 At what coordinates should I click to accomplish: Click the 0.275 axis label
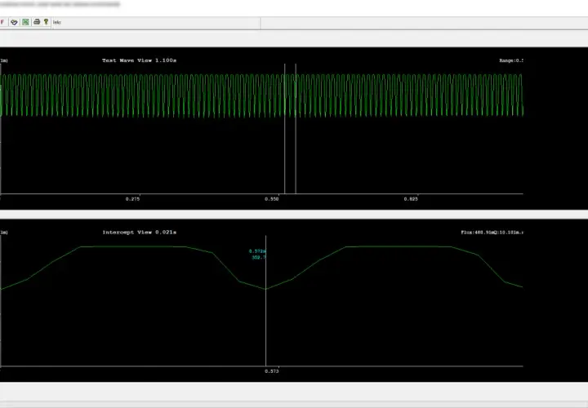(133, 199)
